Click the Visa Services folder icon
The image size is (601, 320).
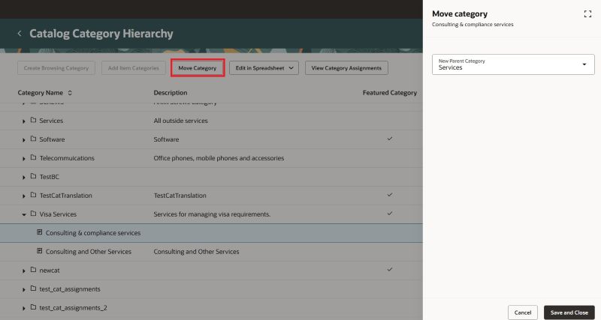point(33,214)
